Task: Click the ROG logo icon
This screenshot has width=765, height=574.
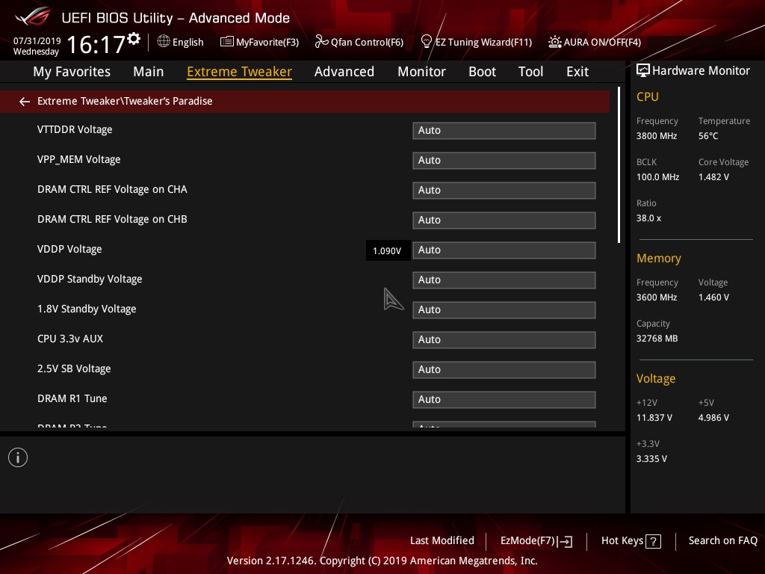Action: point(33,17)
